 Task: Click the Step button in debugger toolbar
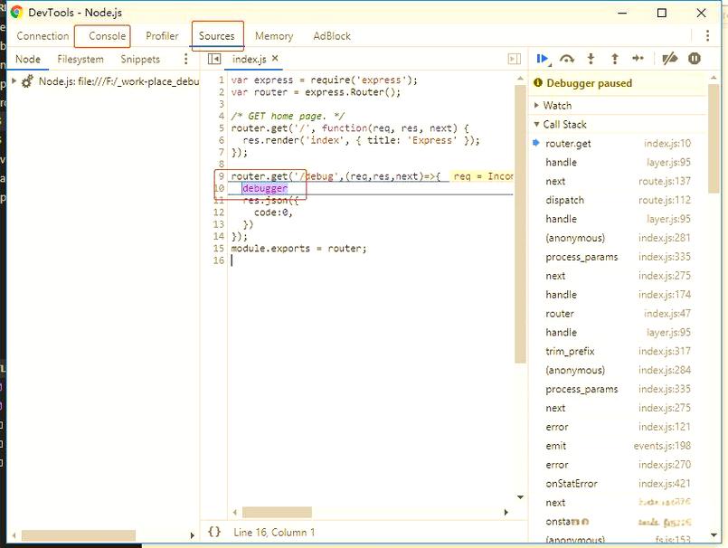tap(638, 58)
